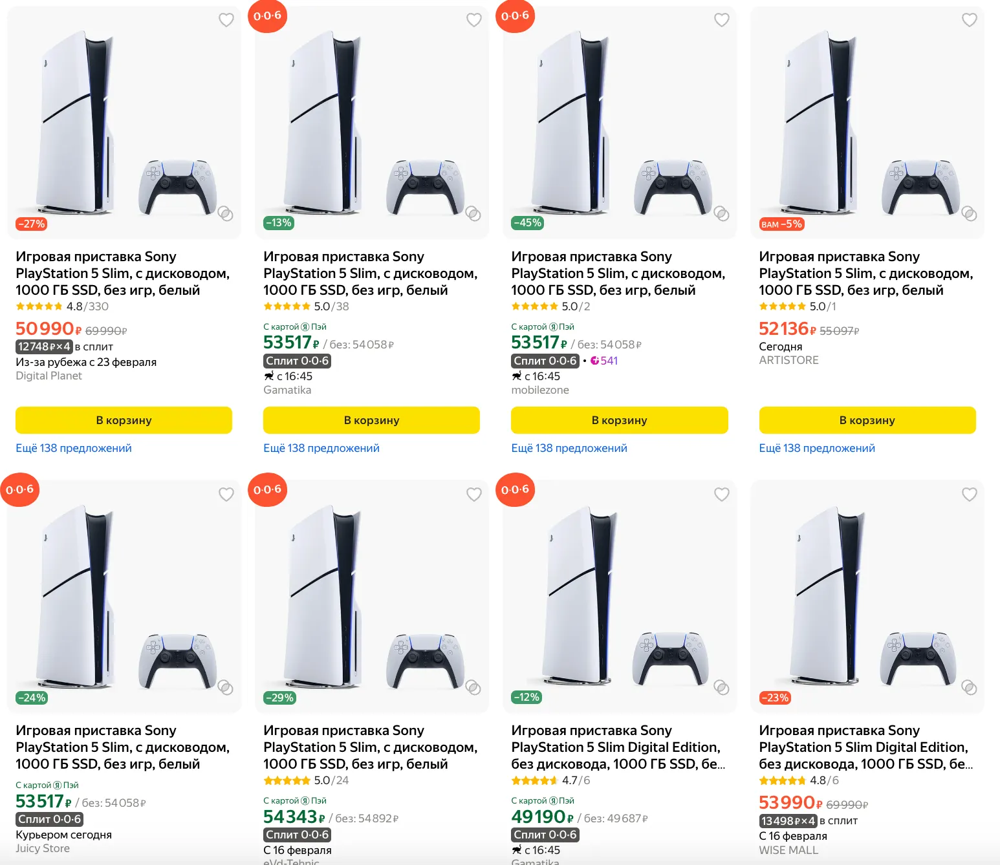The height and width of the screenshot is (865, 1000).
Task: Expand 138 more offers under mobilezone listing
Action: tap(569, 448)
